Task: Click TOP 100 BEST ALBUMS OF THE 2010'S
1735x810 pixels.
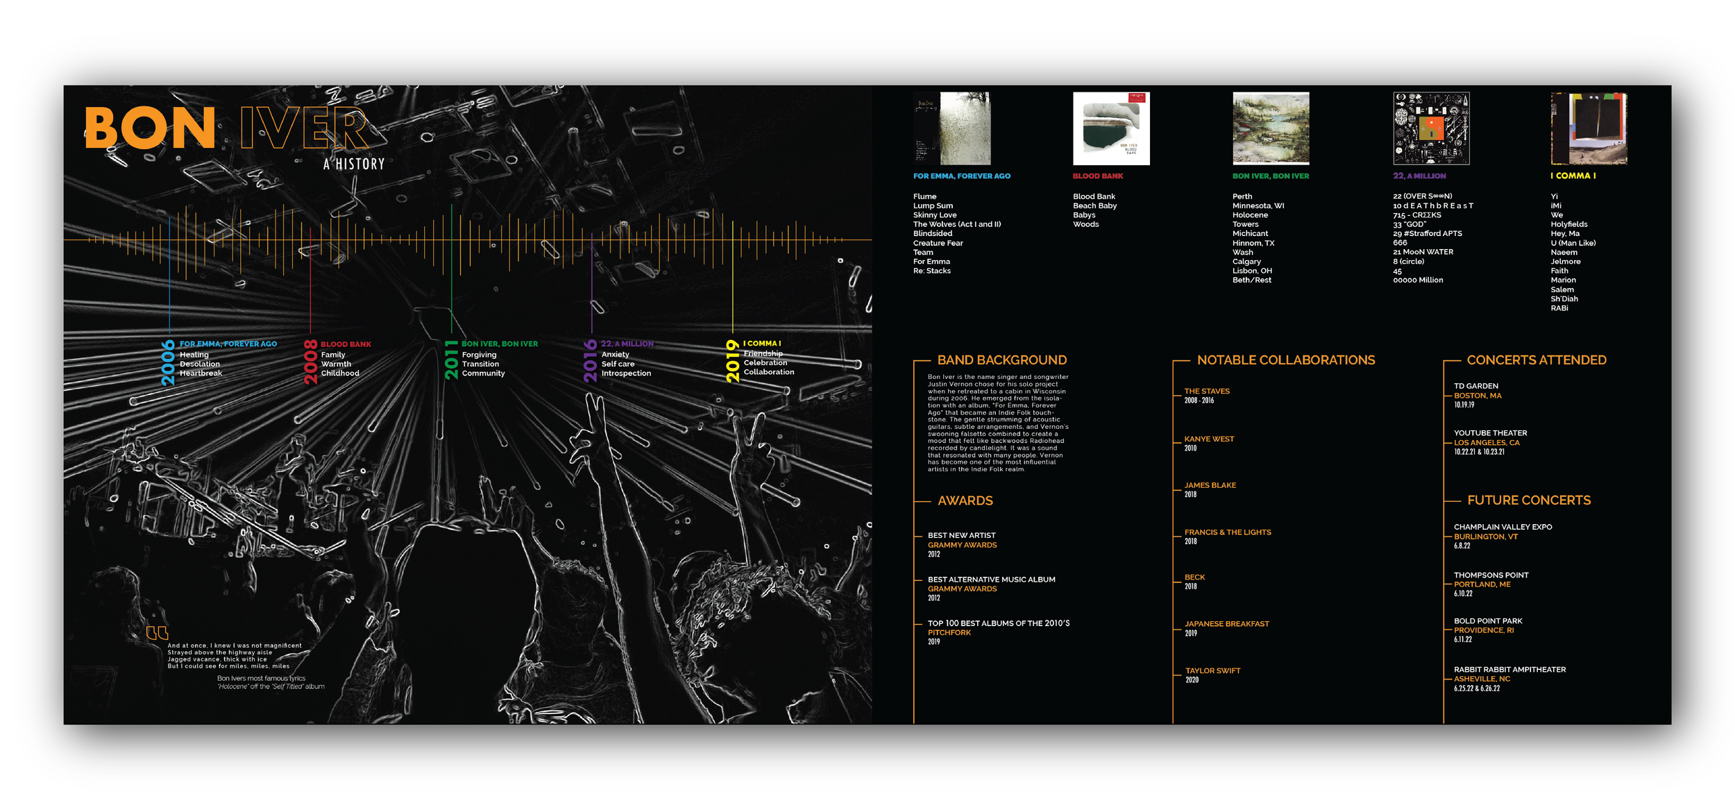Action: tap(999, 623)
